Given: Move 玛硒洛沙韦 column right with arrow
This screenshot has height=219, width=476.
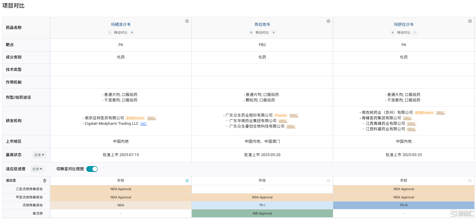Looking at the screenshot, I should (x=132, y=33).
